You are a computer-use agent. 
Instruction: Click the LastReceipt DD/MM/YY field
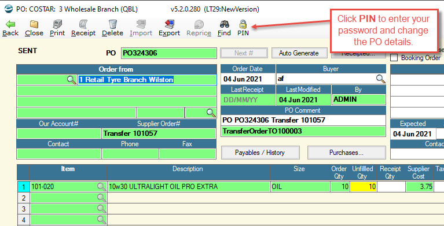[x=248, y=100]
